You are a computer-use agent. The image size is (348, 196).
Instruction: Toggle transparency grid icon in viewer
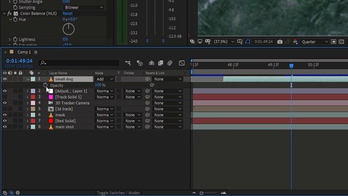(341, 42)
